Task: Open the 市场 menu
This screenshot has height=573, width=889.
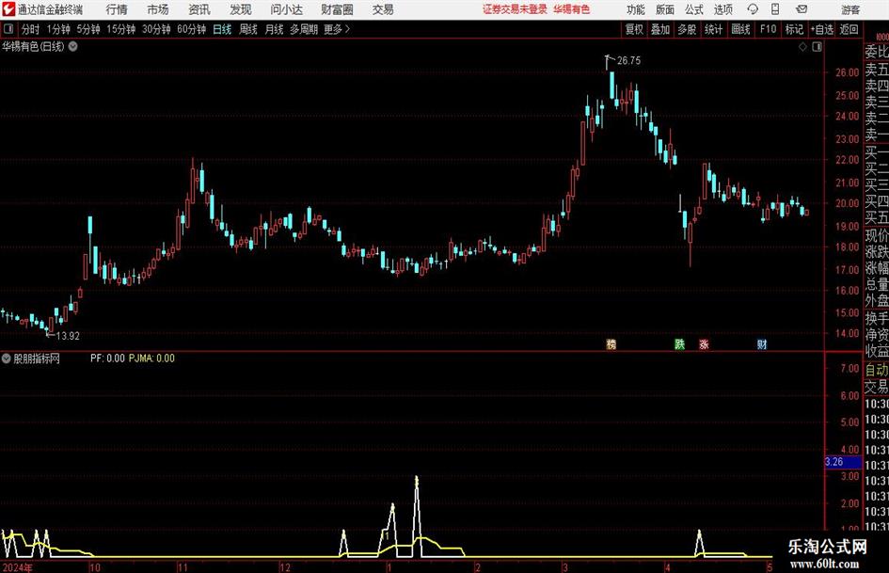Action: coord(158,9)
